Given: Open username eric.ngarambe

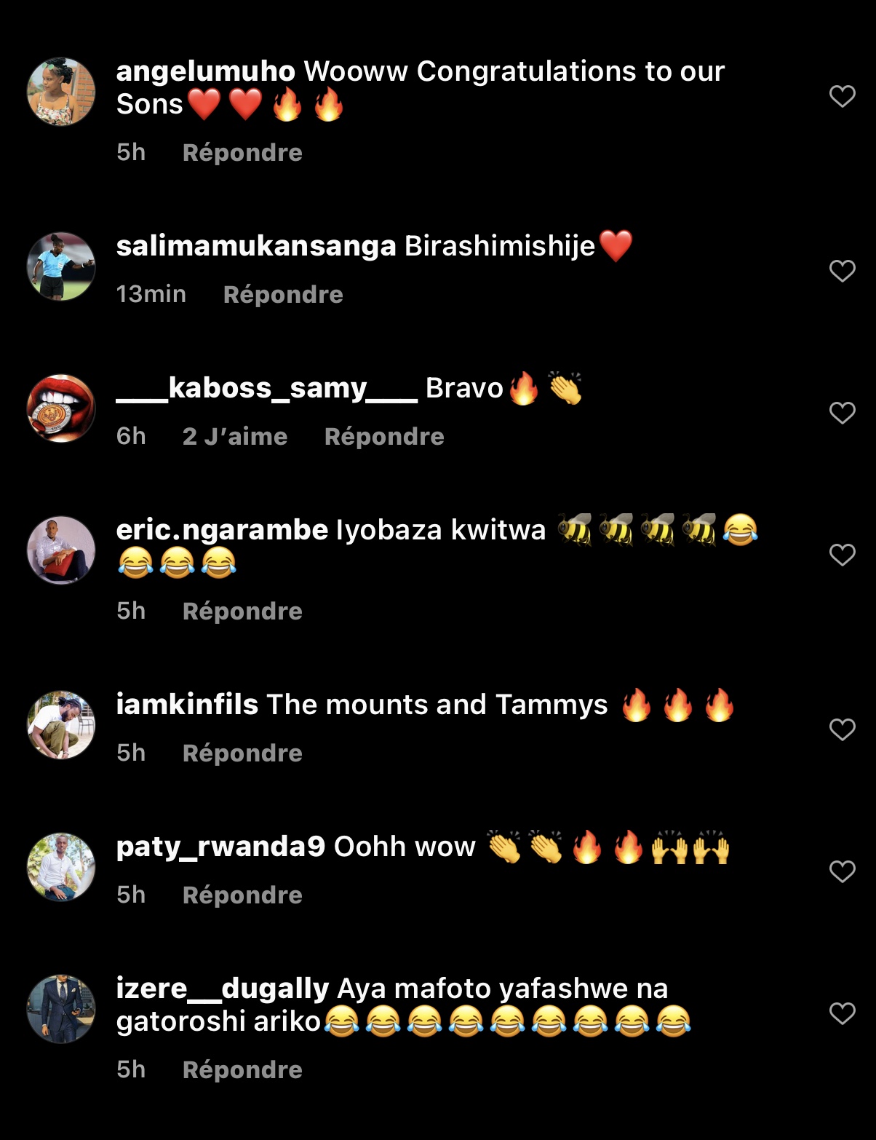Looking at the screenshot, I should [222, 531].
